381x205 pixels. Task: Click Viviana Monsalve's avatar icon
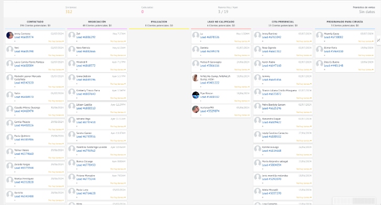(72, 177)
